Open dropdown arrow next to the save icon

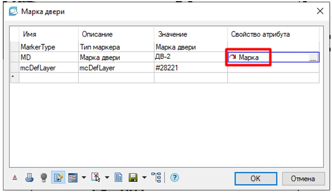pyautogui.click(x=144, y=178)
